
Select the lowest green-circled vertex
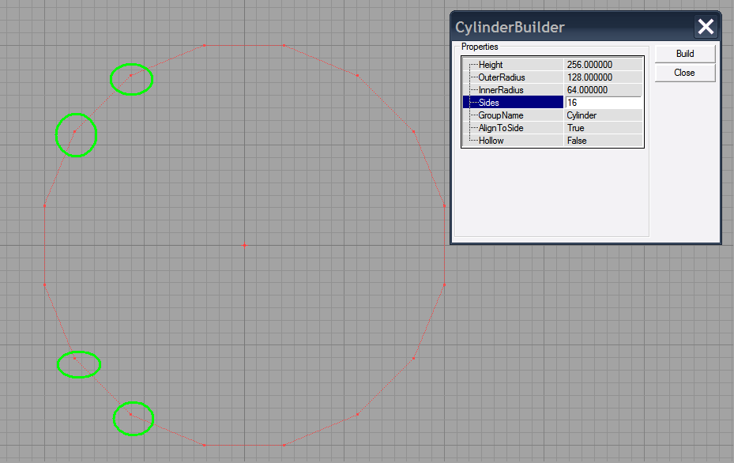[x=133, y=417]
